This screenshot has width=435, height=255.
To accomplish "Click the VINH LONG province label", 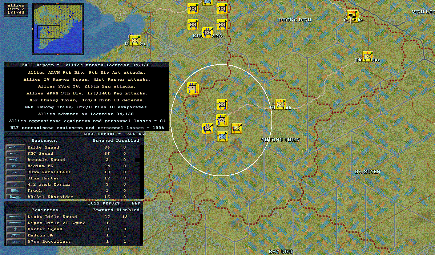I will coord(423,12).
